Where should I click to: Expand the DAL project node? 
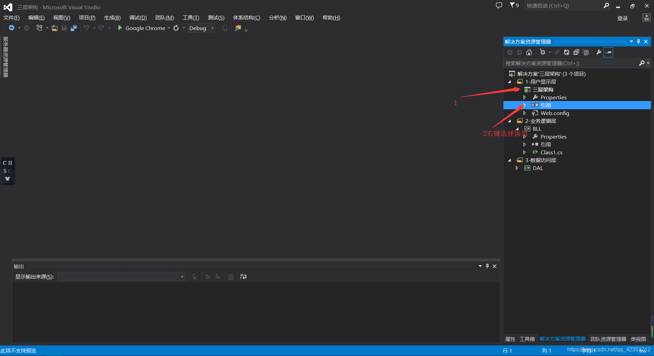[517, 168]
